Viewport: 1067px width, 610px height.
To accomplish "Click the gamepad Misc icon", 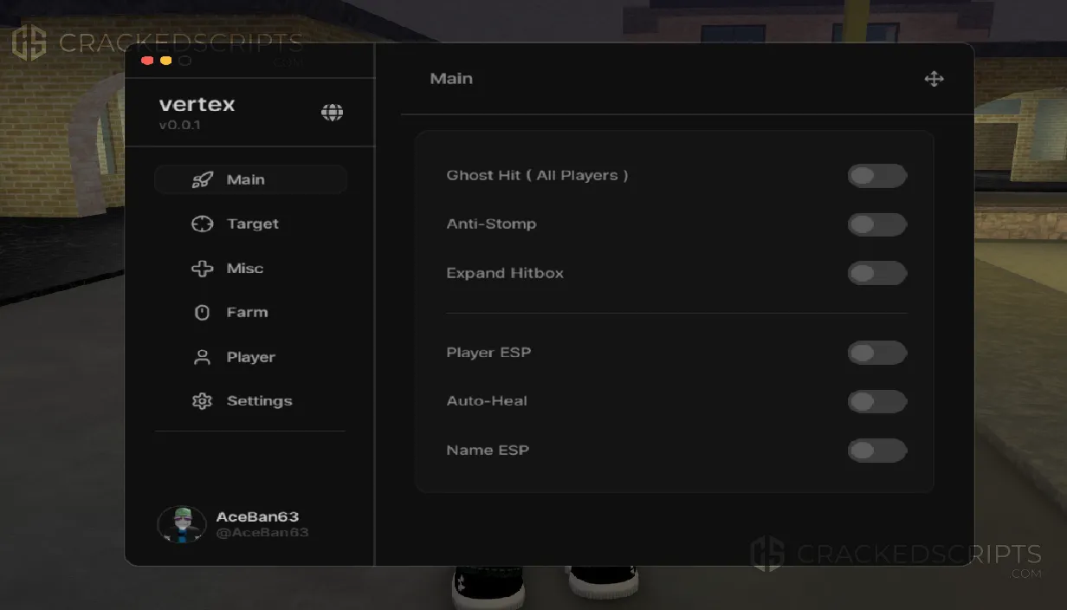I will click(x=202, y=269).
